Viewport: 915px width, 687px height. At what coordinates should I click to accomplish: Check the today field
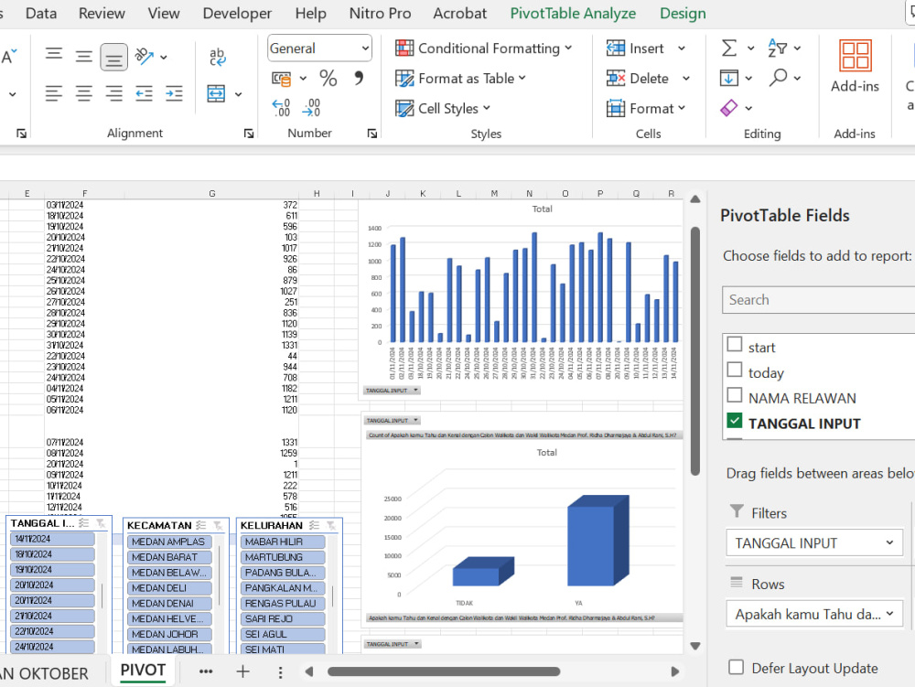[x=735, y=370]
